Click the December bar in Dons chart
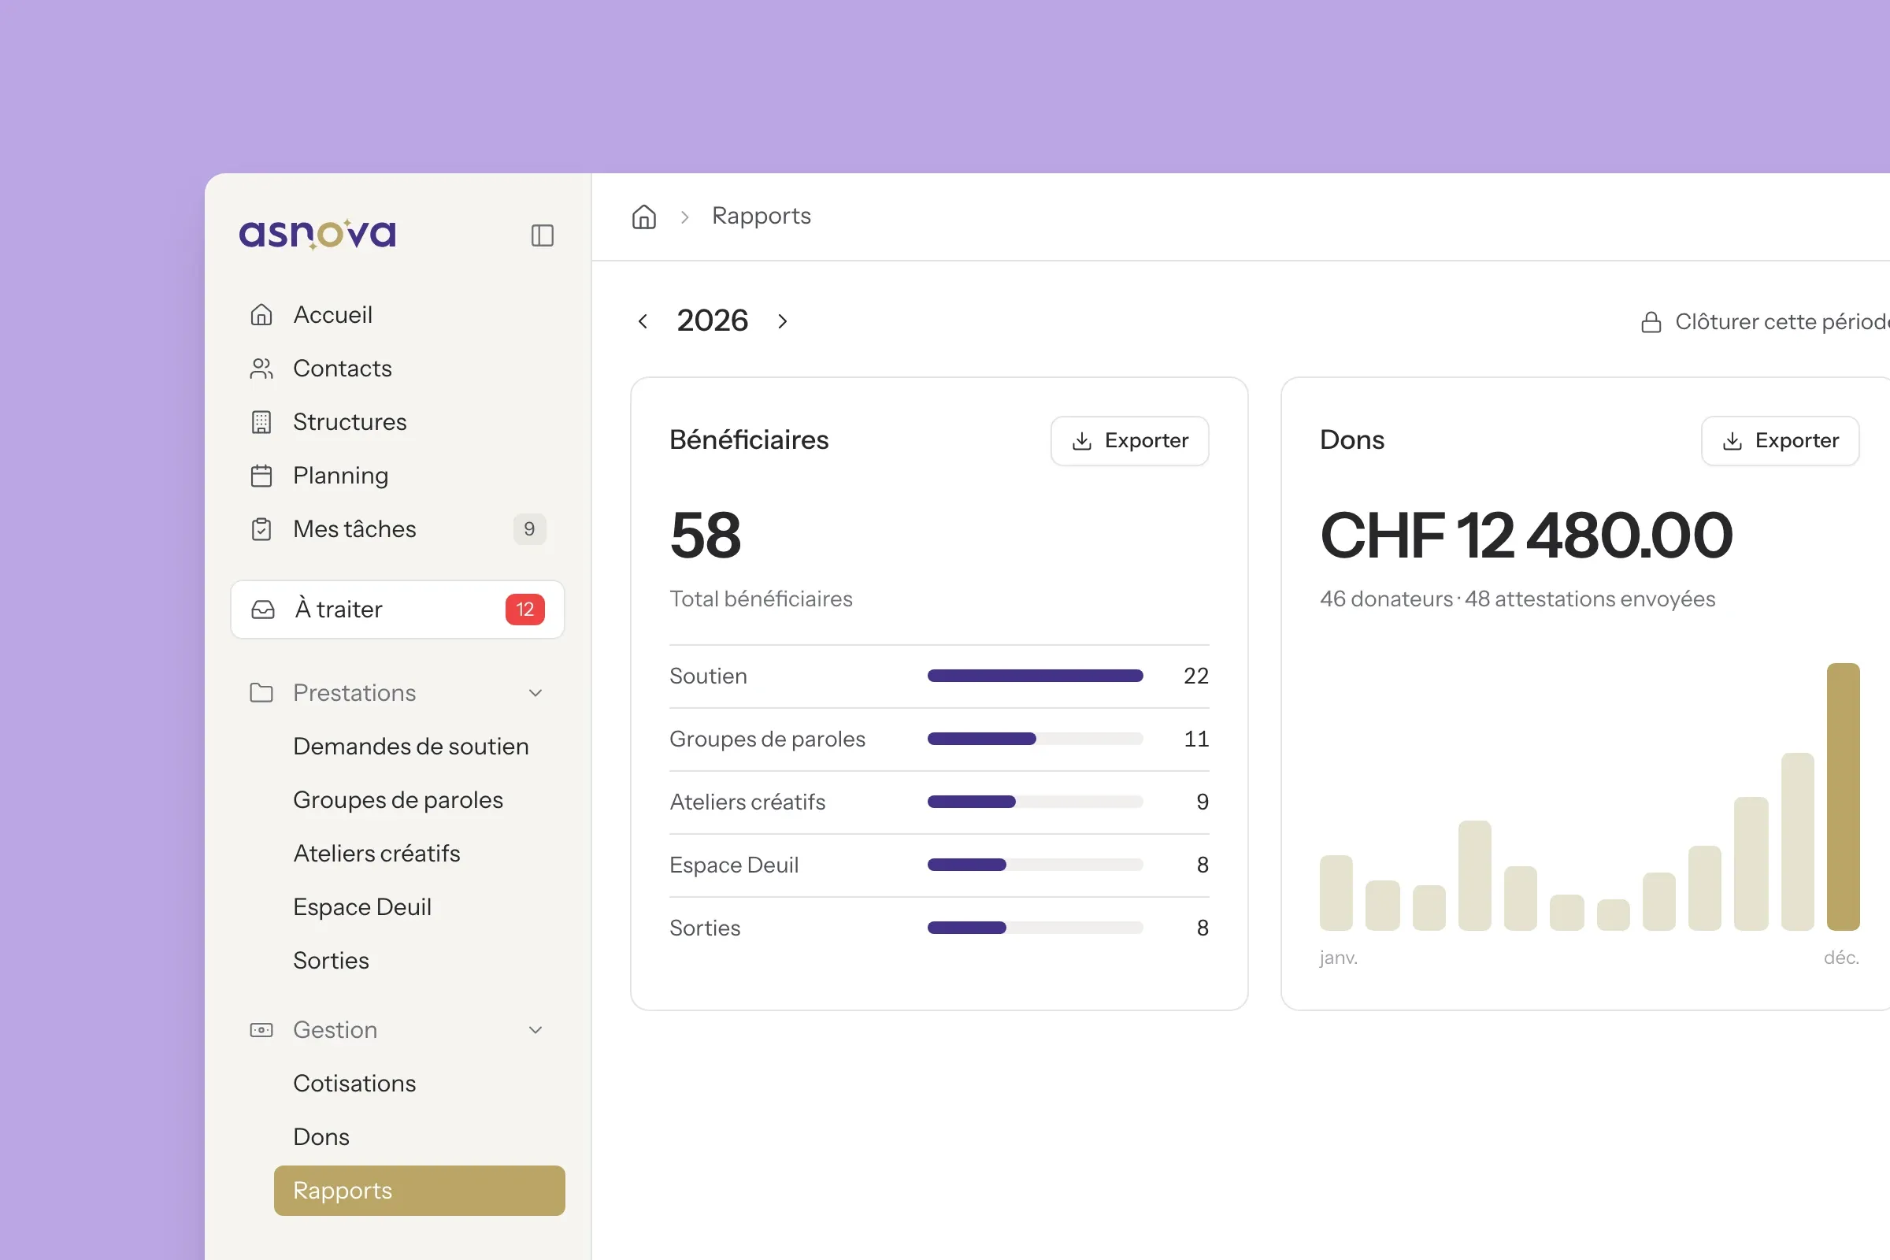The width and height of the screenshot is (1890, 1260). click(1843, 796)
